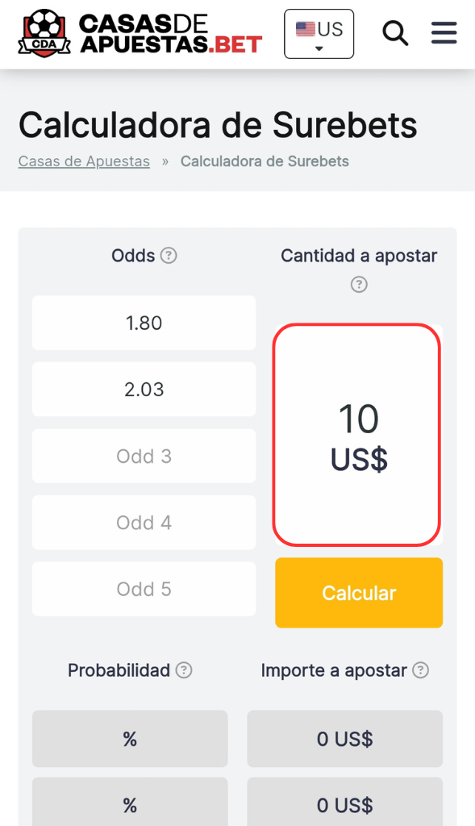
Task: Click the CASASDEAPUESTAS.BET site title
Action: pyautogui.click(x=171, y=34)
